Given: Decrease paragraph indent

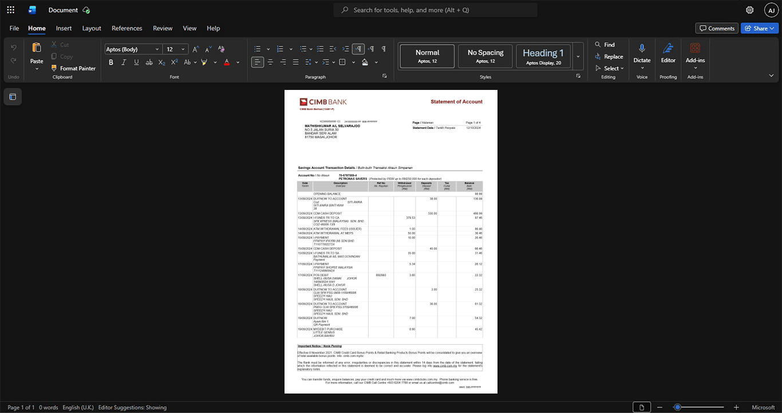Looking at the screenshot, I should (x=332, y=49).
